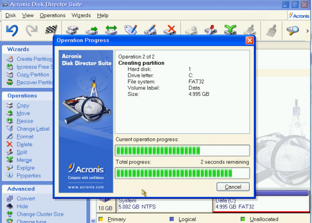Click the Resize partition toolbar icon
The height and width of the screenshot is (223, 312).
click(111, 30)
